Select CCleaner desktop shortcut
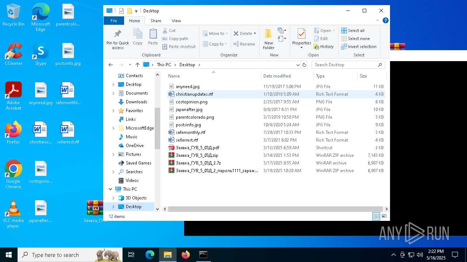Viewport: 467px width, 262px height. (x=13, y=54)
